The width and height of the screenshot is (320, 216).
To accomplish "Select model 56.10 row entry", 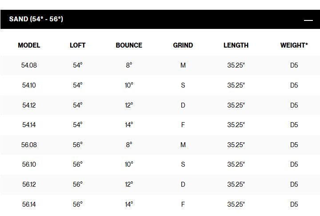I will 29,164.
